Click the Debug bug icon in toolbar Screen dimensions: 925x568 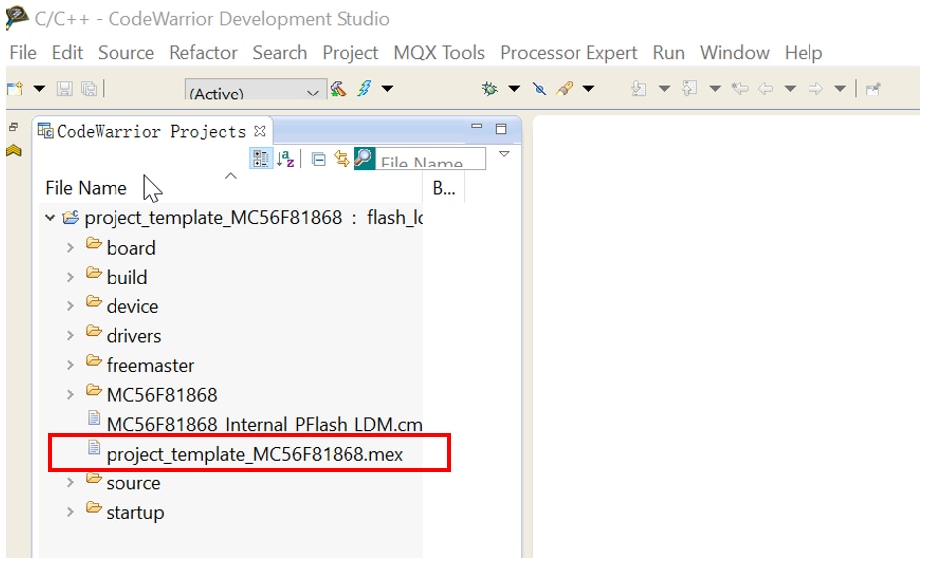click(489, 89)
